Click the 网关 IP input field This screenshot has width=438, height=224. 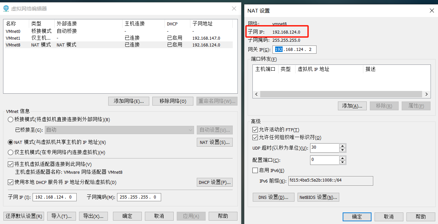[294, 50]
